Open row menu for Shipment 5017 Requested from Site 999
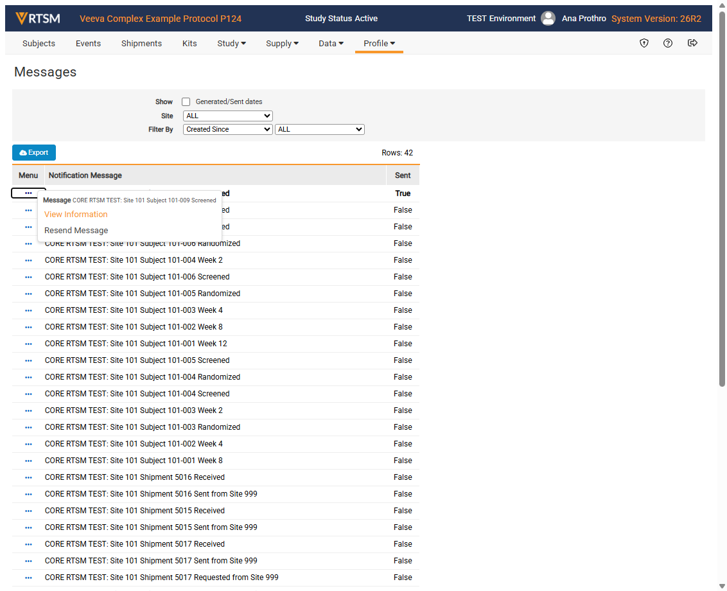Screen dimensions: 727x591 click(28, 578)
